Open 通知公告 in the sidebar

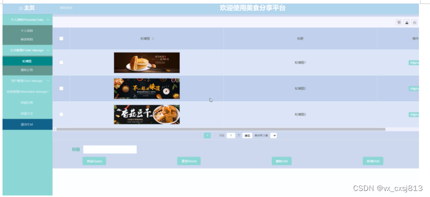[x=27, y=70]
